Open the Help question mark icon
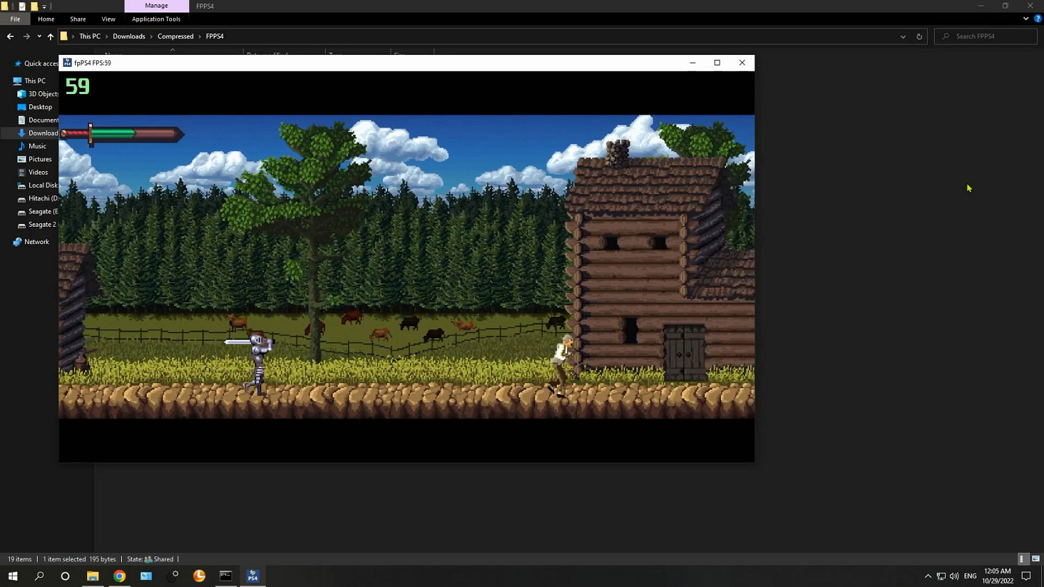This screenshot has width=1044, height=587. click(x=1038, y=19)
